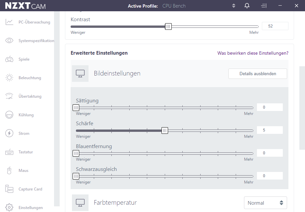
Task: Select the Systemspezifikation eye icon
Action: pyautogui.click(x=9, y=40)
